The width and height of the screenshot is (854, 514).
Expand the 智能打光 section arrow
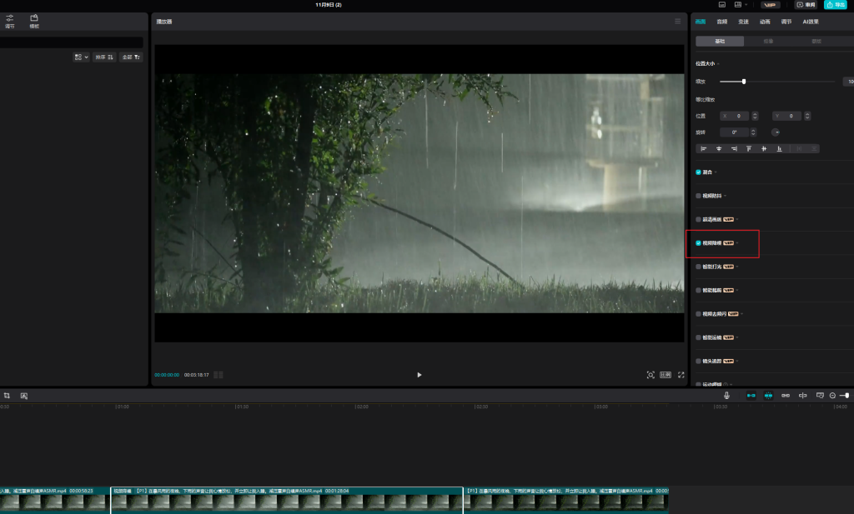coord(737,267)
